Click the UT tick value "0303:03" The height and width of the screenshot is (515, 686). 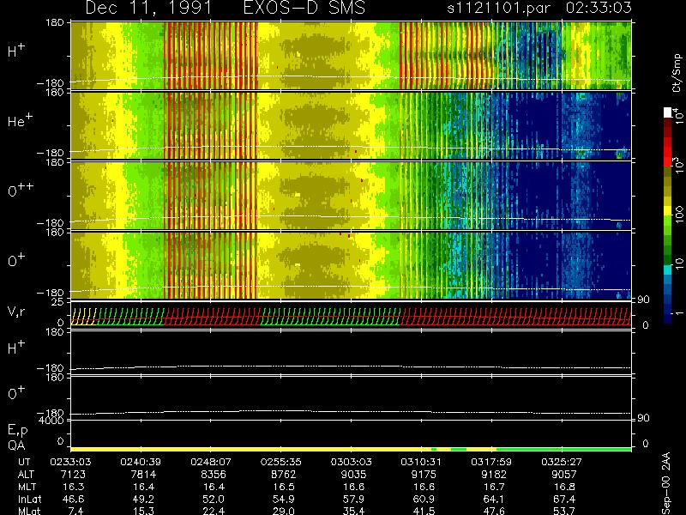[x=352, y=462]
